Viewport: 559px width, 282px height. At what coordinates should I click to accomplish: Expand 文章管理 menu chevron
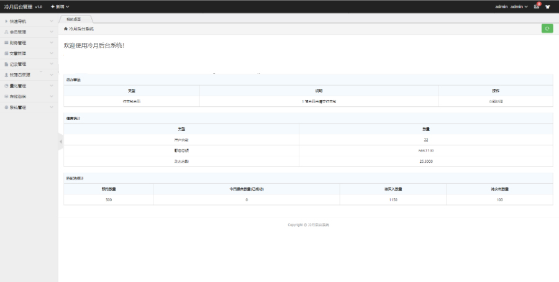52,53
